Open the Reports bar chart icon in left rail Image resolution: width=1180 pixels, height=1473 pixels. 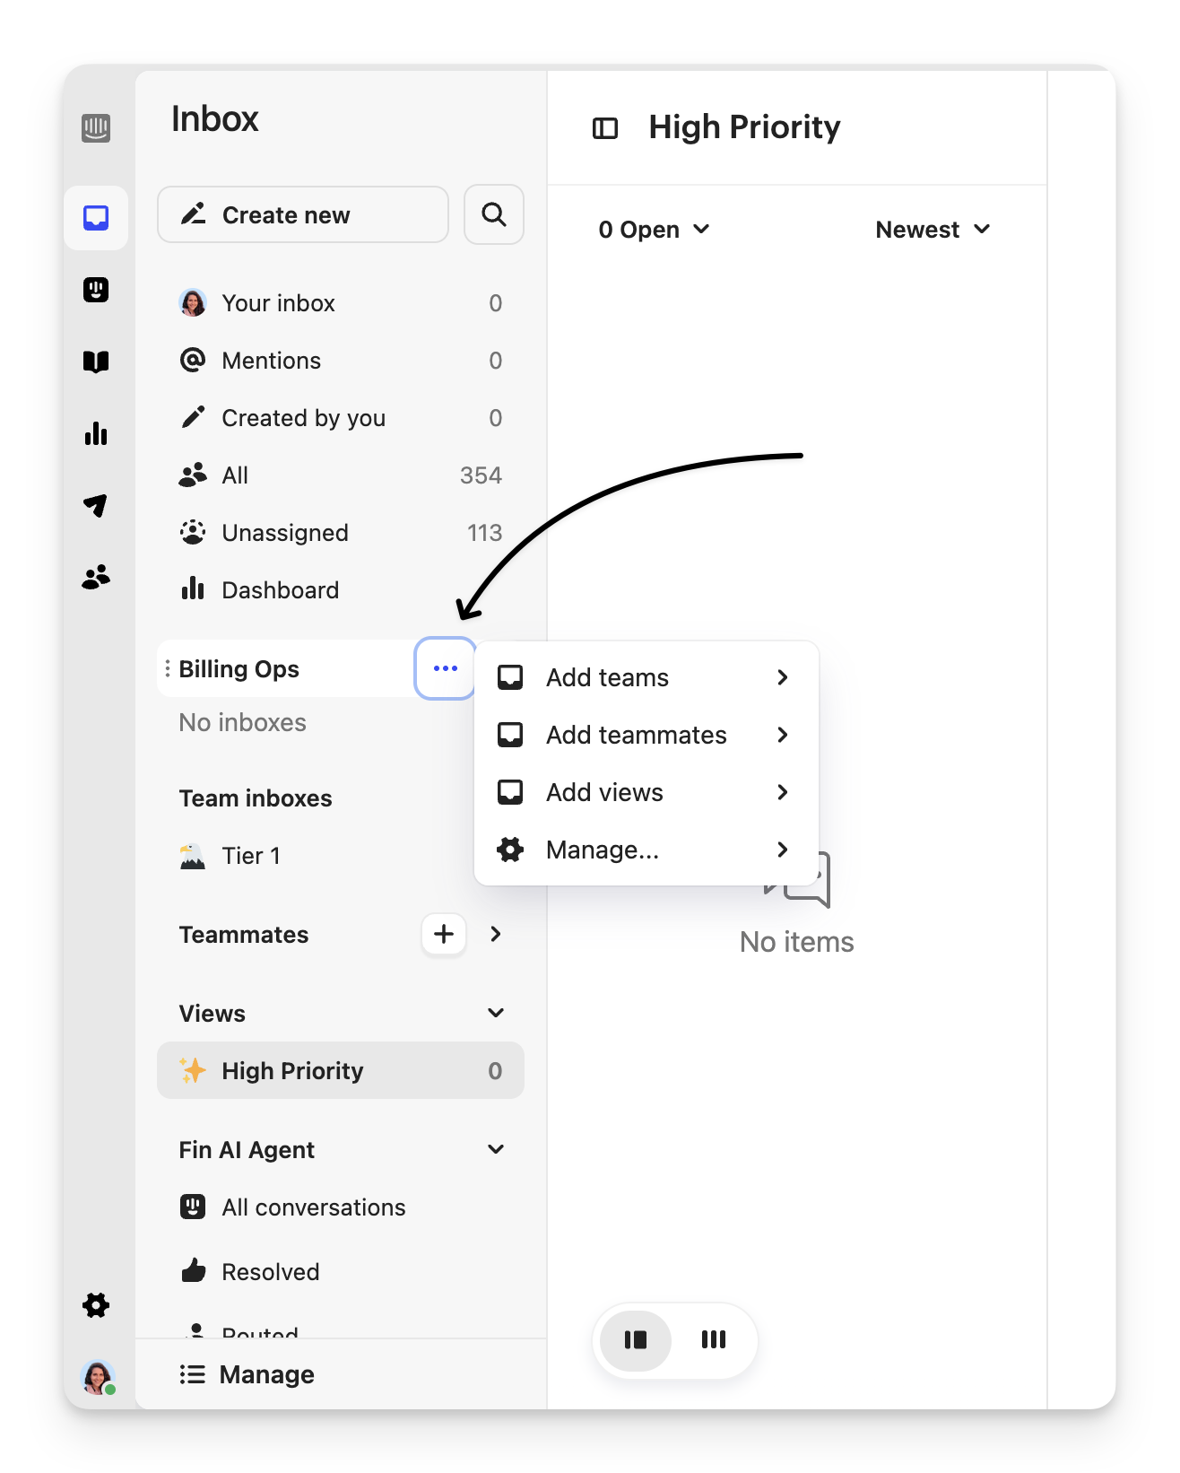[96, 434]
